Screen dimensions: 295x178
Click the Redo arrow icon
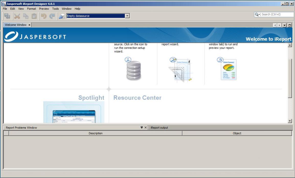pyautogui.click(x=52, y=16)
